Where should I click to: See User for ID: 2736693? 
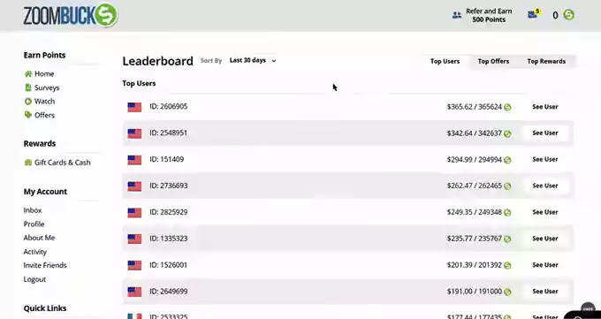tap(545, 186)
